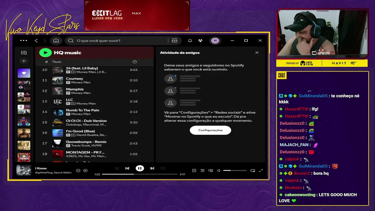This screenshot has width=375, height=211.
Task: Select the MONTAGEM - PR F... track
Action: pyautogui.click(x=94, y=154)
